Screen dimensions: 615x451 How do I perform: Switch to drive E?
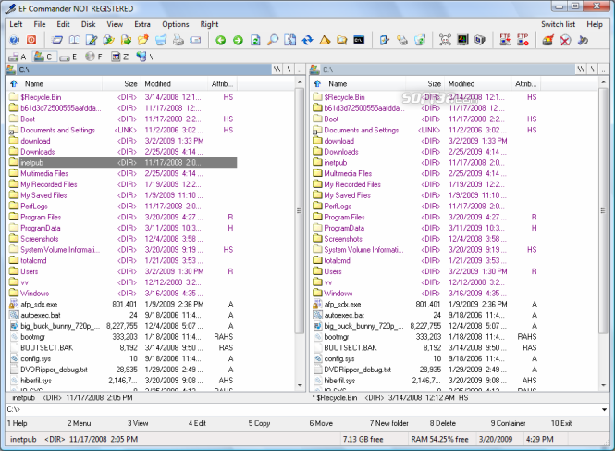69,57
